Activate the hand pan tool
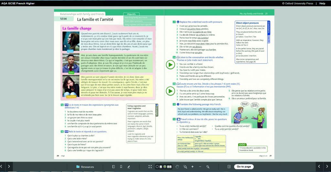The width and height of the screenshot is (331, 172). (177, 167)
